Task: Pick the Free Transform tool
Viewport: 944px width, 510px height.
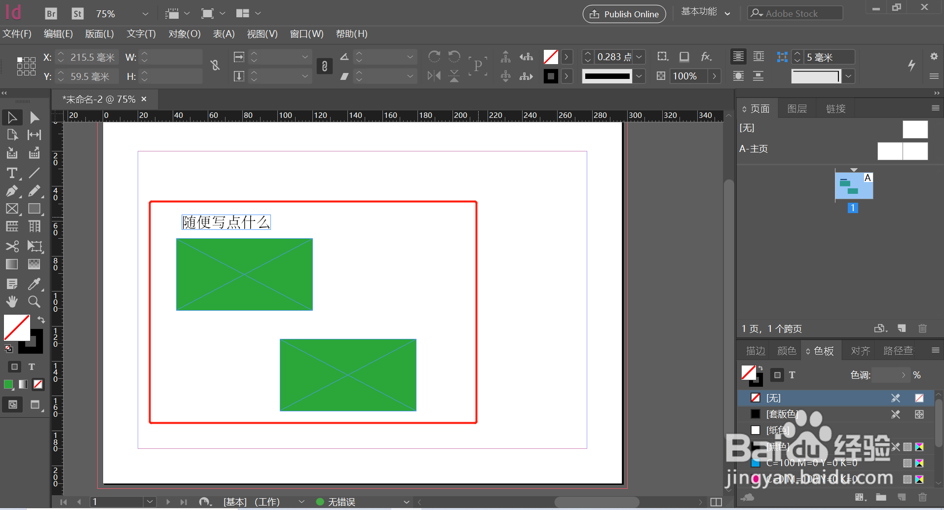Action: 34,246
